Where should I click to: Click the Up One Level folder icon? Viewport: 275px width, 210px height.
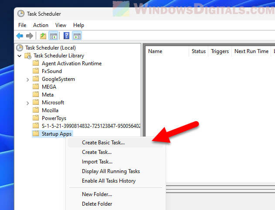pos(43,36)
